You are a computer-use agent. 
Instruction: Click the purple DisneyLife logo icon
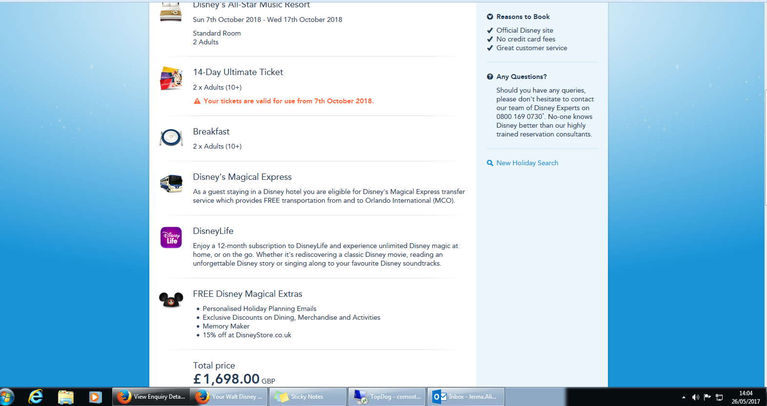pos(171,237)
